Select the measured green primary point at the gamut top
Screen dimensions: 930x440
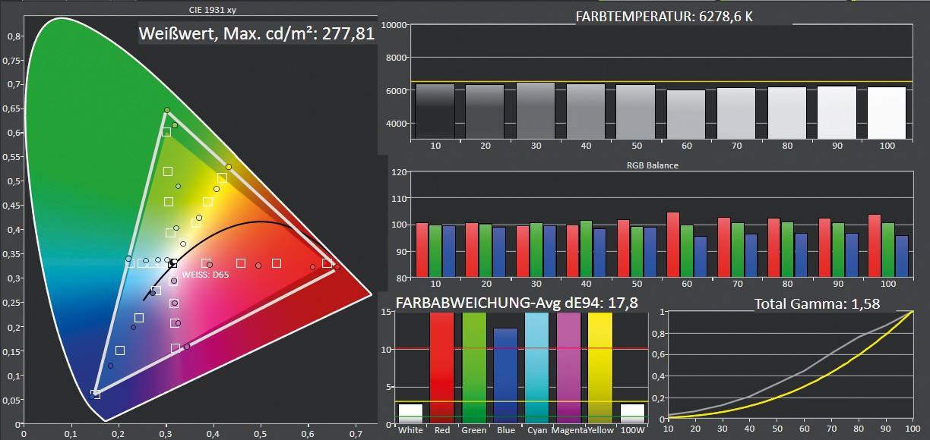point(167,111)
